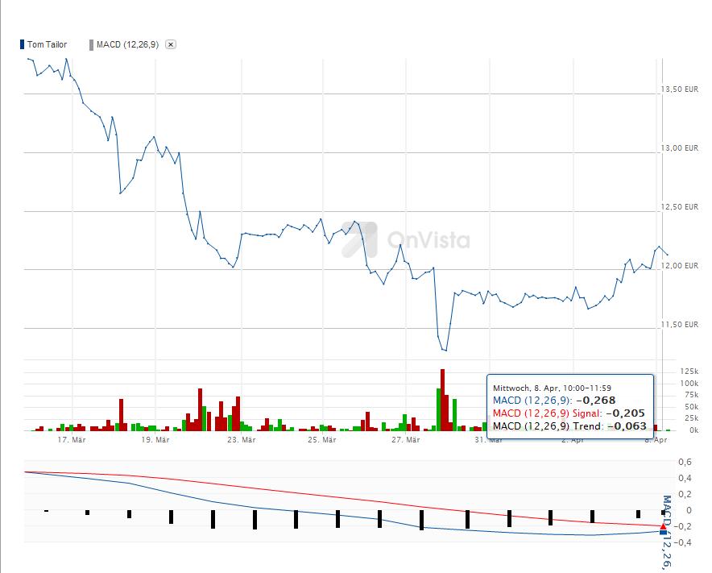Image resolution: width=712 pixels, height=573 pixels.
Task: Click the 17. Mär date label
Action: coord(72,440)
